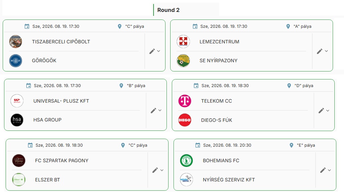Edit the Universal-Plusz KFT vs HSA Group match
The image size is (344, 195).
point(153,111)
